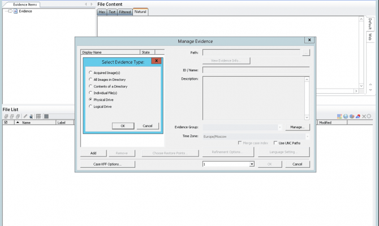This screenshot has height=226, width=379.
Task: Click the Name column sort arrow
Action: (18, 123)
